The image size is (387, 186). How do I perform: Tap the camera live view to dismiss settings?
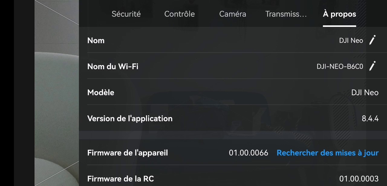pyautogui.click(x=57, y=93)
